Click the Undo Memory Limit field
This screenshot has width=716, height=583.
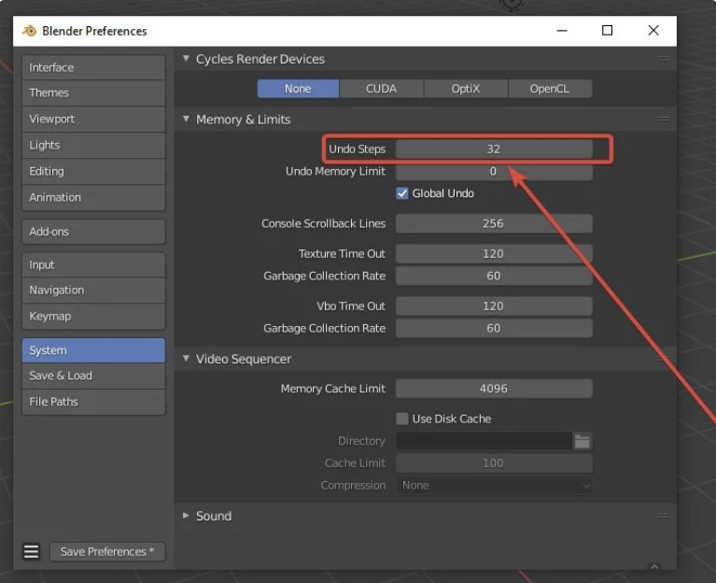[494, 171]
